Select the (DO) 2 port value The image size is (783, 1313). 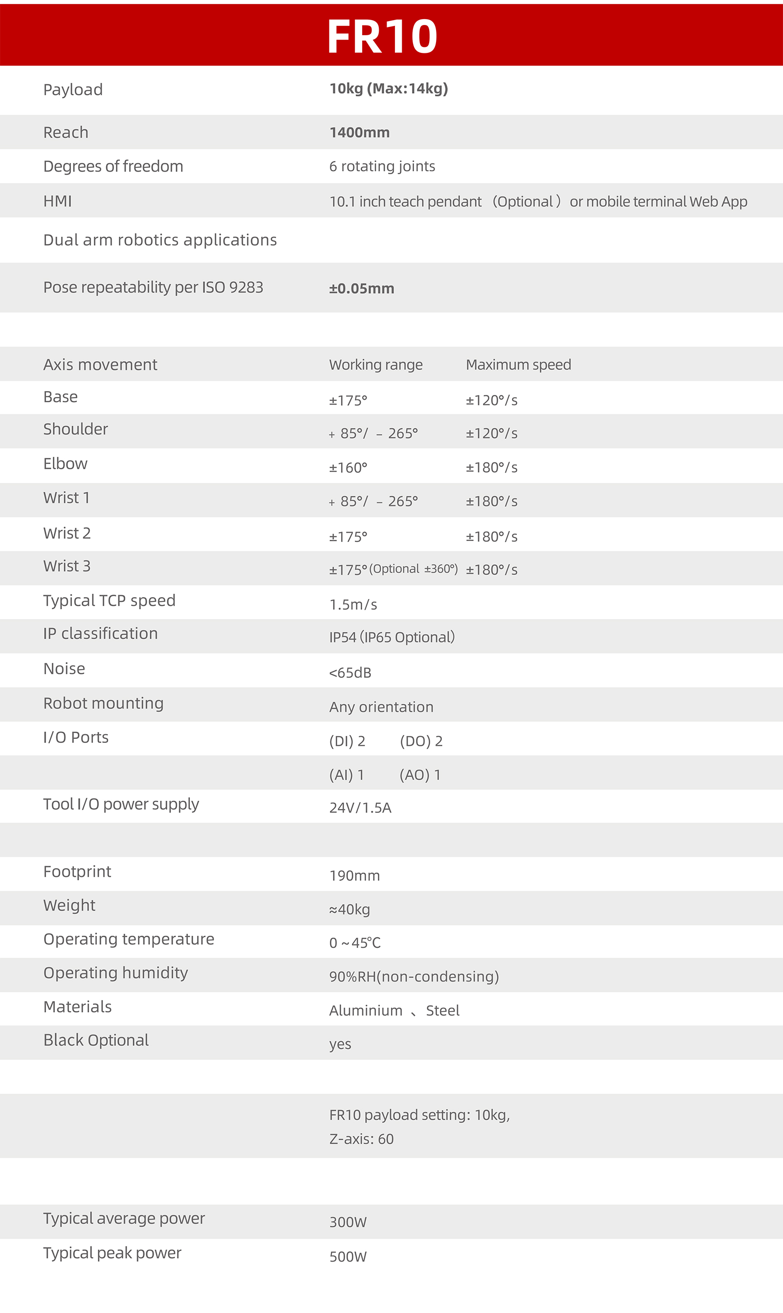coord(421,741)
